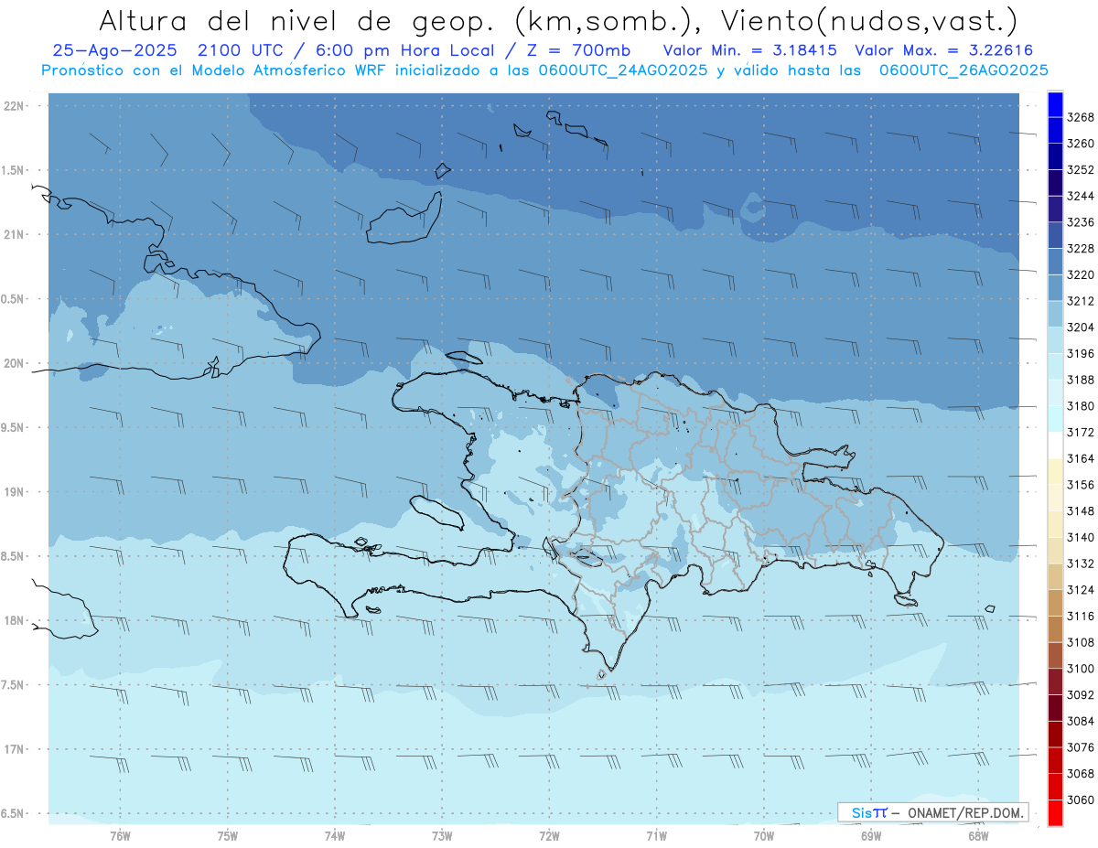
Task: Click legend value 3156
Action: [1081, 485]
